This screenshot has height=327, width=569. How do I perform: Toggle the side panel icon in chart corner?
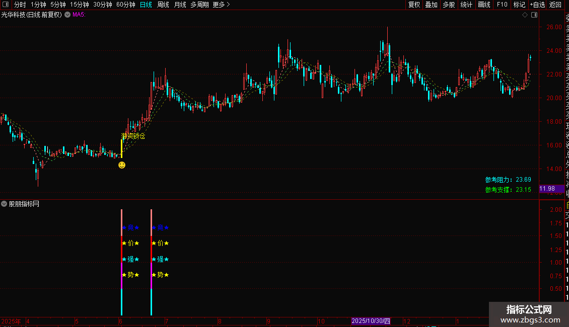(534, 15)
